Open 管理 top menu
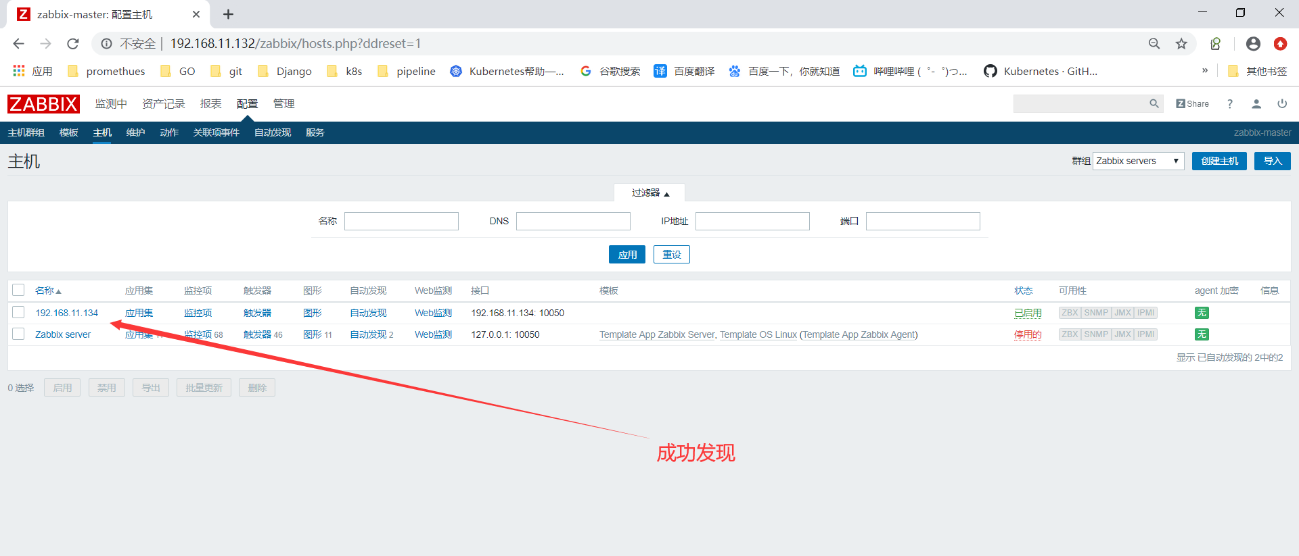Viewport: 1299px width, 556px height. click(284, 103)
